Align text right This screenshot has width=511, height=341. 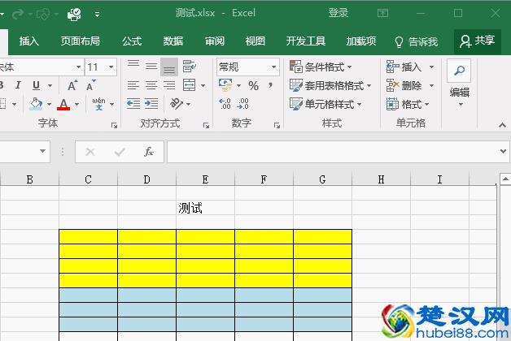pyautogui.click(x=169, y=85)
